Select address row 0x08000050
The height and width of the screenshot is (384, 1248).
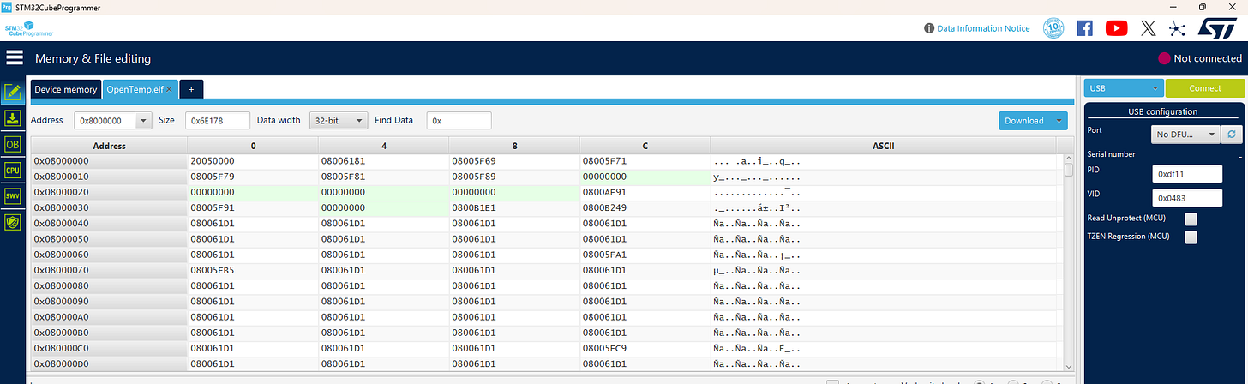coord(109,239)
